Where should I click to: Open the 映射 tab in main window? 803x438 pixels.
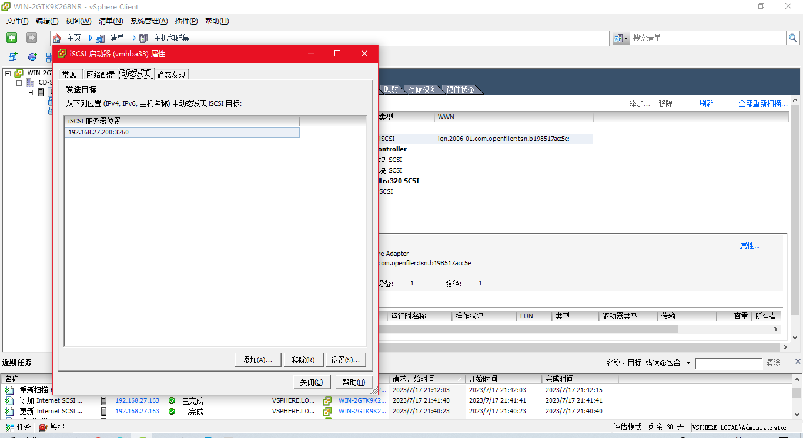tap(390, 89)
